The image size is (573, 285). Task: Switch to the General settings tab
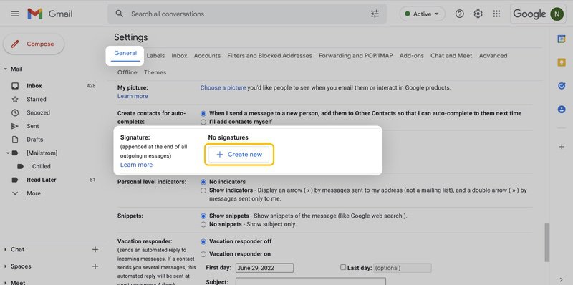pos(125,53)
